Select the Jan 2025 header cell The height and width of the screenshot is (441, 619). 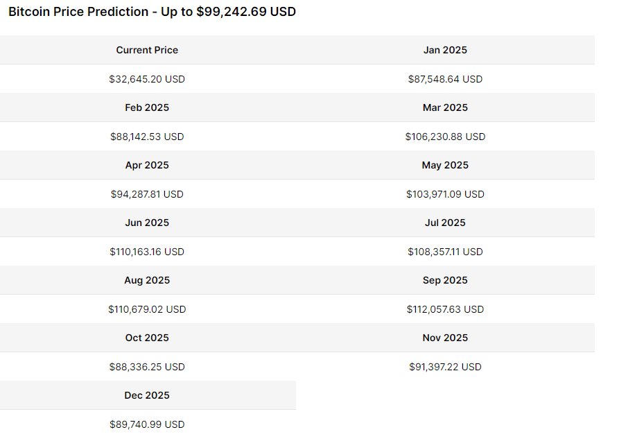445,50
